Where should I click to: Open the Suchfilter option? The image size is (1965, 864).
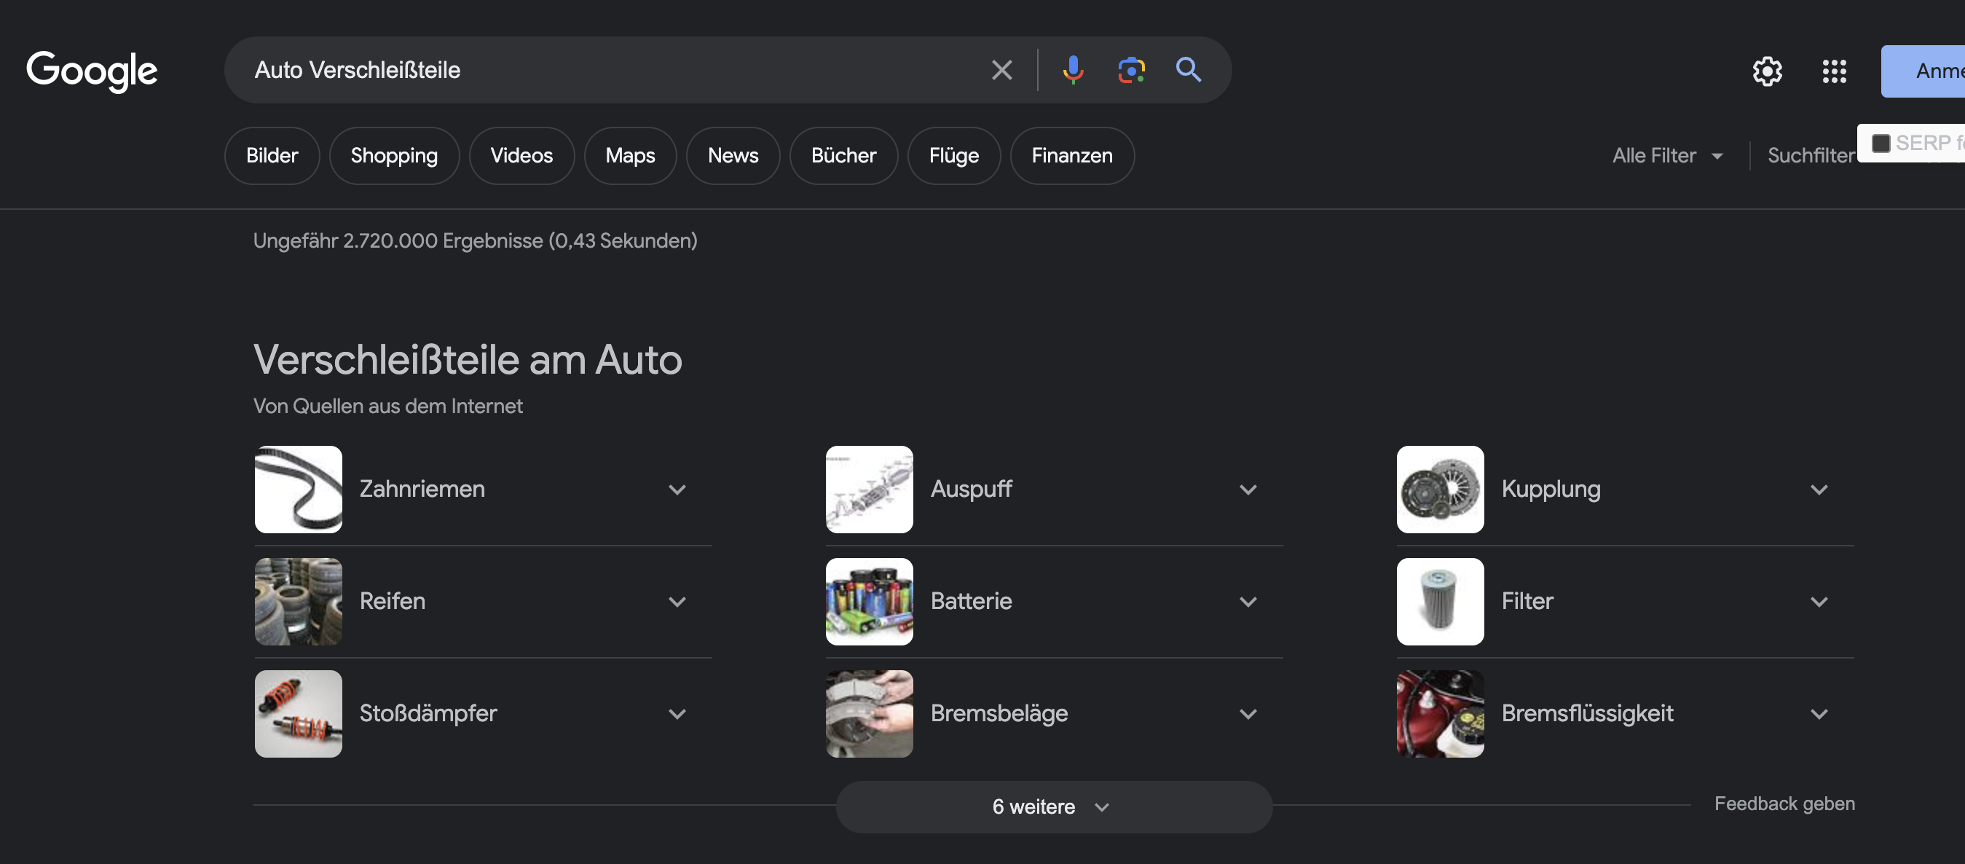coord(1811,155)
